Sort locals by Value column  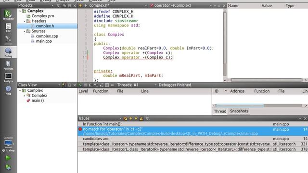click(x=267, y=6)
